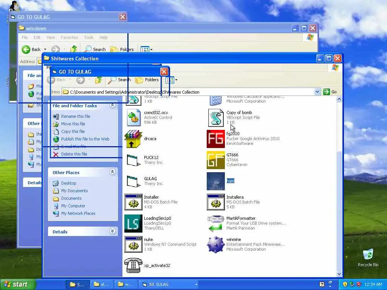The height and width of the screenshot is (290, 387).
Task: Expand the Details panel
Action: [112, 231]
